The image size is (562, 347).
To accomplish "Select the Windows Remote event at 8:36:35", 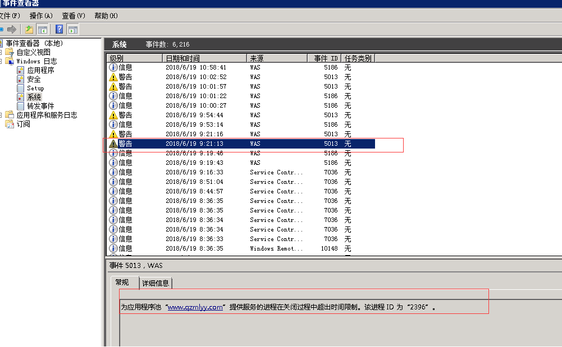I will [276, 248].
